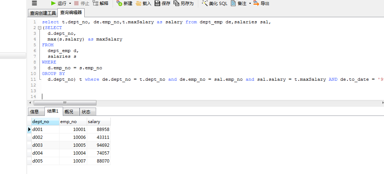The height and width of the screenshot is (174, 384).
Task: Select the d001 cell
Action: pyautogui.click(x=45, y=130)
